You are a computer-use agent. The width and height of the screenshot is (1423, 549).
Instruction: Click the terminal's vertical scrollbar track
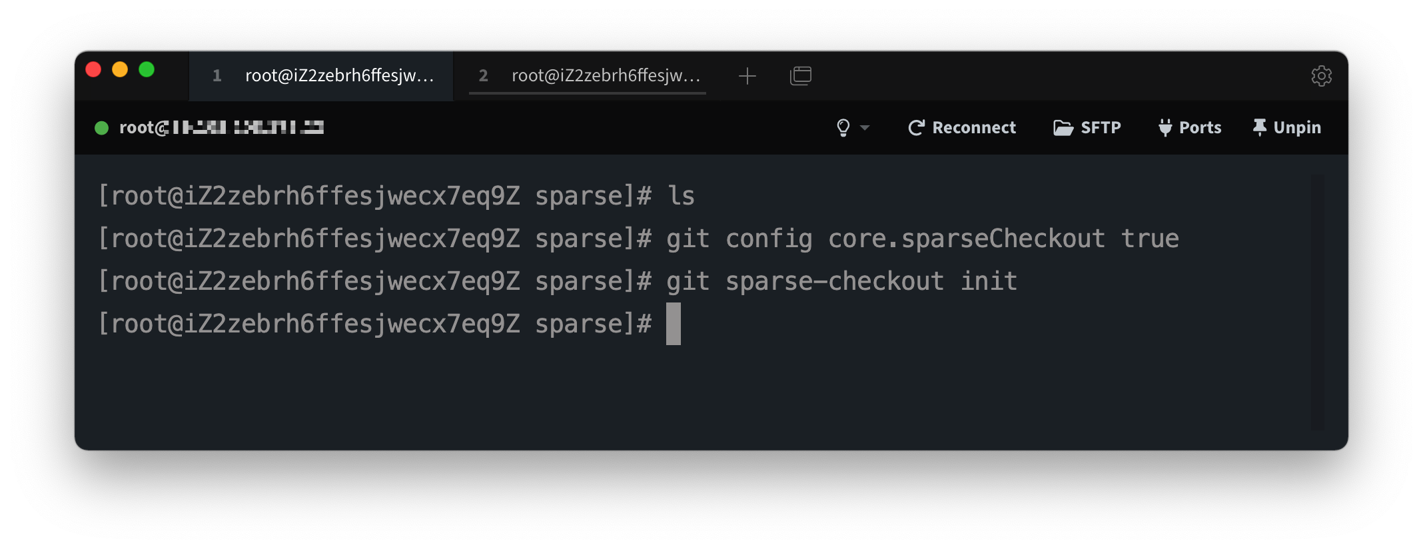tap(1317, 301)
